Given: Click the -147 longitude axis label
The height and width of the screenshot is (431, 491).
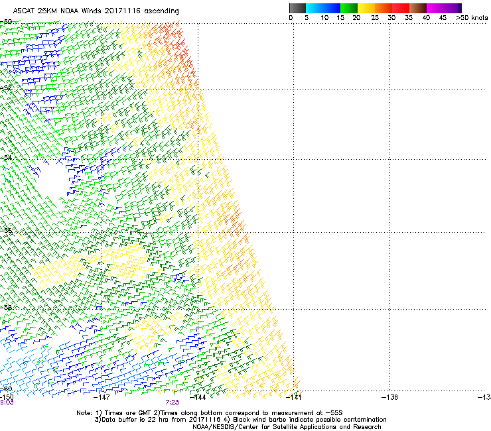Looking at the screenshot, I should click(102, 397).
